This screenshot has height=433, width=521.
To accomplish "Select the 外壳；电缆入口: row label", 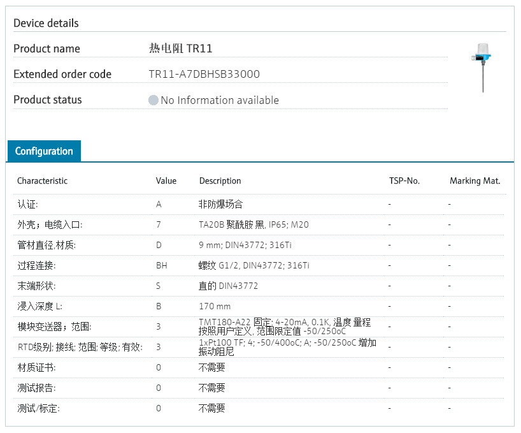I will click(50, 225).
